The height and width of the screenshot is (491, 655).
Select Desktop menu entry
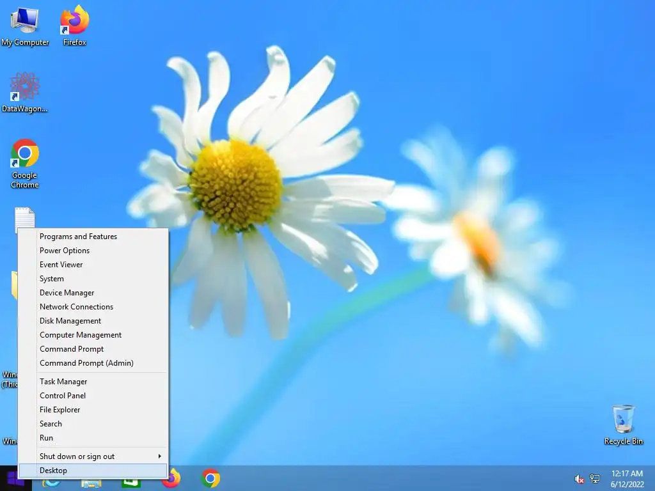[x=93, y=471]
